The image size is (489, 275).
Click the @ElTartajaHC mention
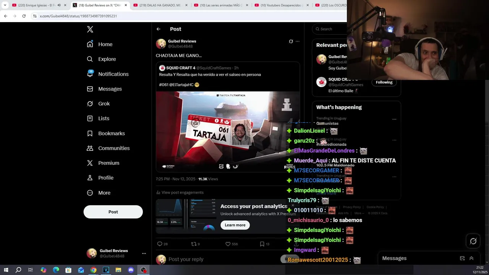pyautogui.click(x=181, y=85)
